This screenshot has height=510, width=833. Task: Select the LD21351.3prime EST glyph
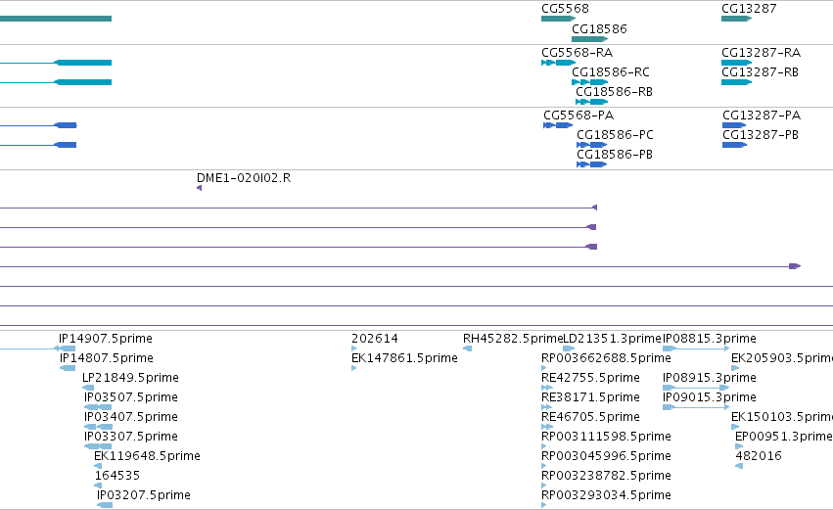tap(569, 348)
